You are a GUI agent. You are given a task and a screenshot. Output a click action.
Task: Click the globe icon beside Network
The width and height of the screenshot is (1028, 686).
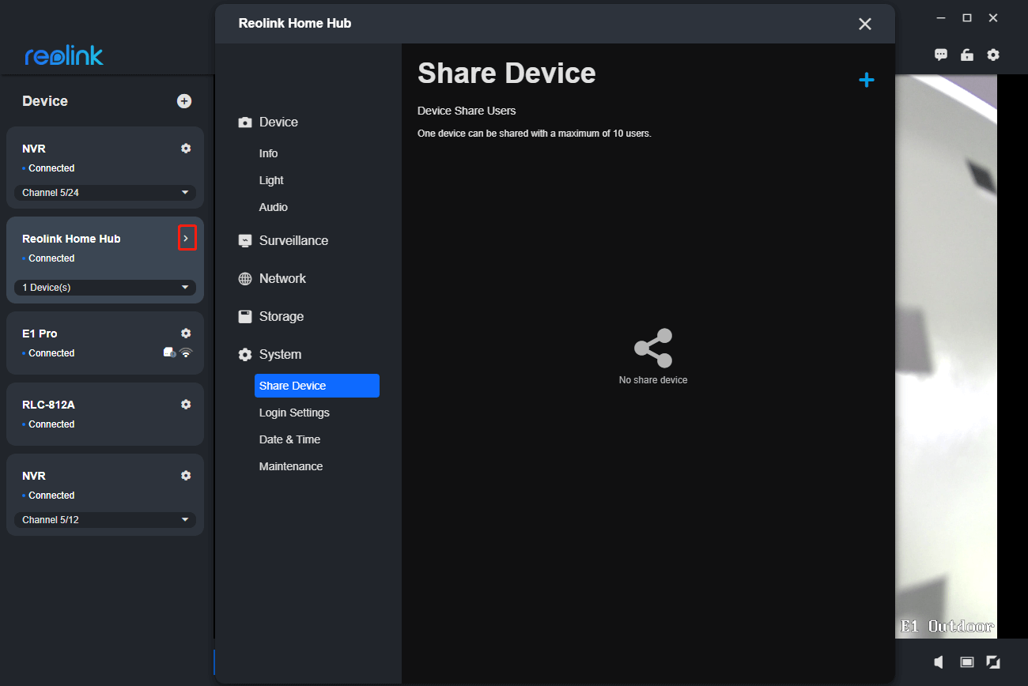(x=245, y=279)
